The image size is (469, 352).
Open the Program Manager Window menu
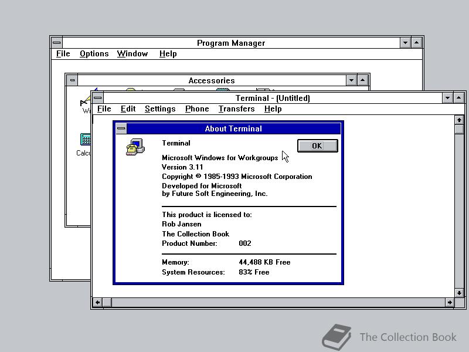pos(132,54)
